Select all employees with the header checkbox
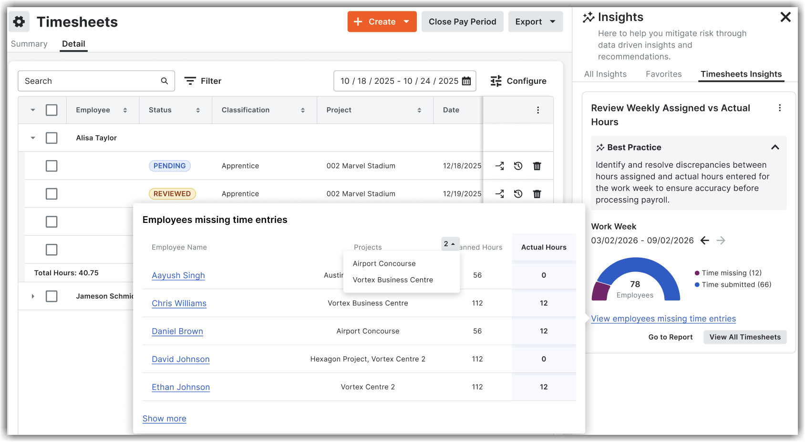 click(52, 110)
